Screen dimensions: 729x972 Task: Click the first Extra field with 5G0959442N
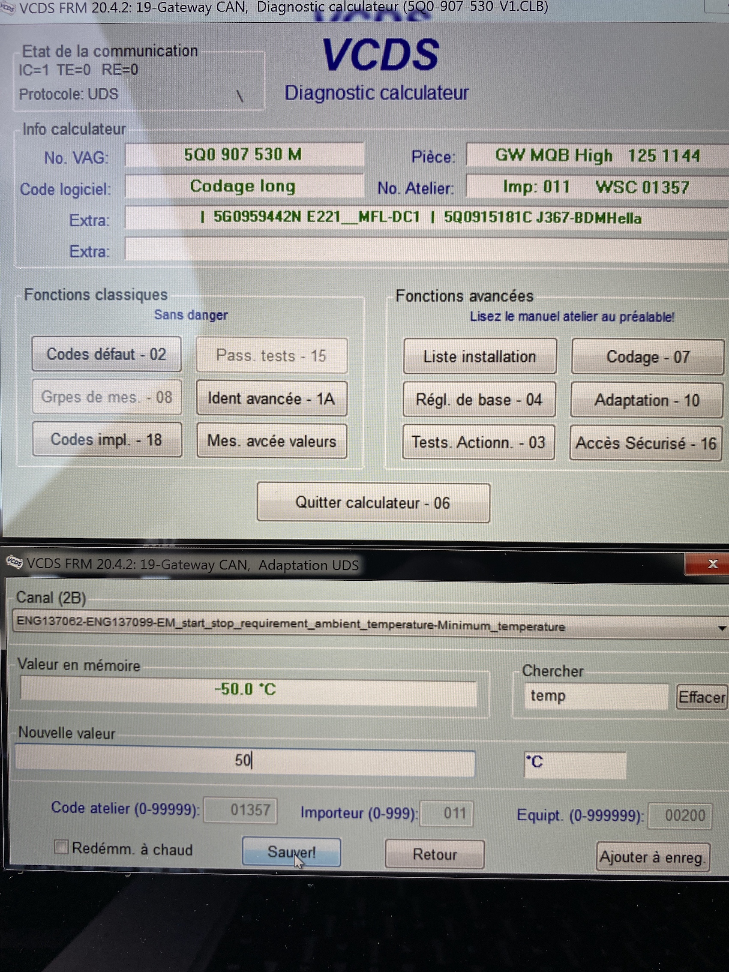point(427,218)
